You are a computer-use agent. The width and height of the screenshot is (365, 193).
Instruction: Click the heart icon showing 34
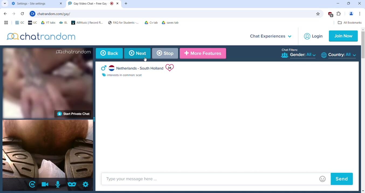coord(169,68)
